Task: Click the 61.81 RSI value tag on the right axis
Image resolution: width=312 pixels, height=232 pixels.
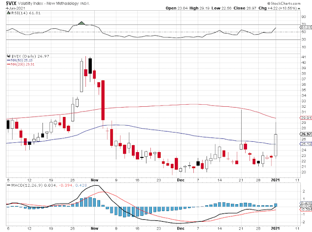Action: (x=306, y=27)
